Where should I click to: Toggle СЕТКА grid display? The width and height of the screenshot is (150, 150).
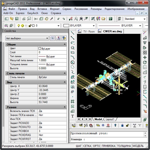pos(87,146)
